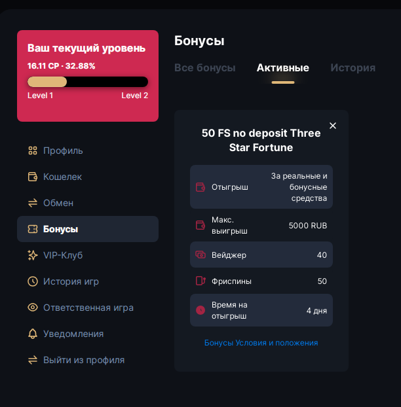Click the notifications bell icon
401x407 pixels.
[x=33, y=334]
